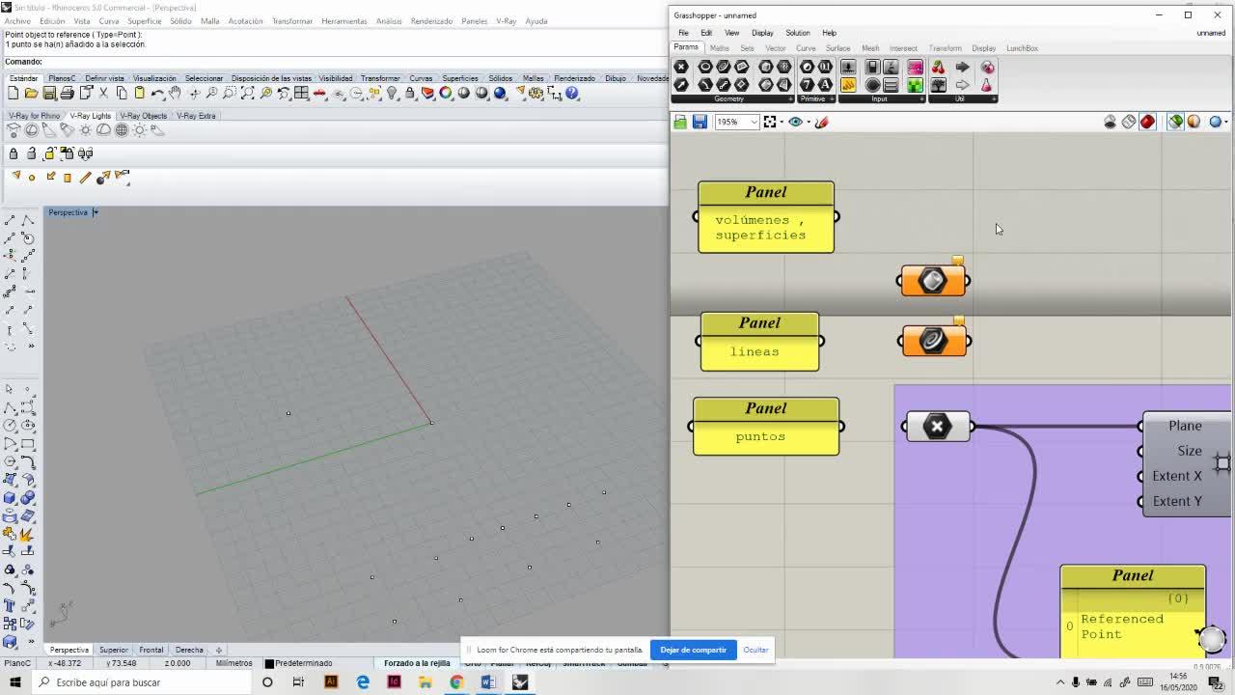Viewport: 1235px width, 695px height.
Task: Click the Rhino help question mark icon
Action: tap(572, 93)
